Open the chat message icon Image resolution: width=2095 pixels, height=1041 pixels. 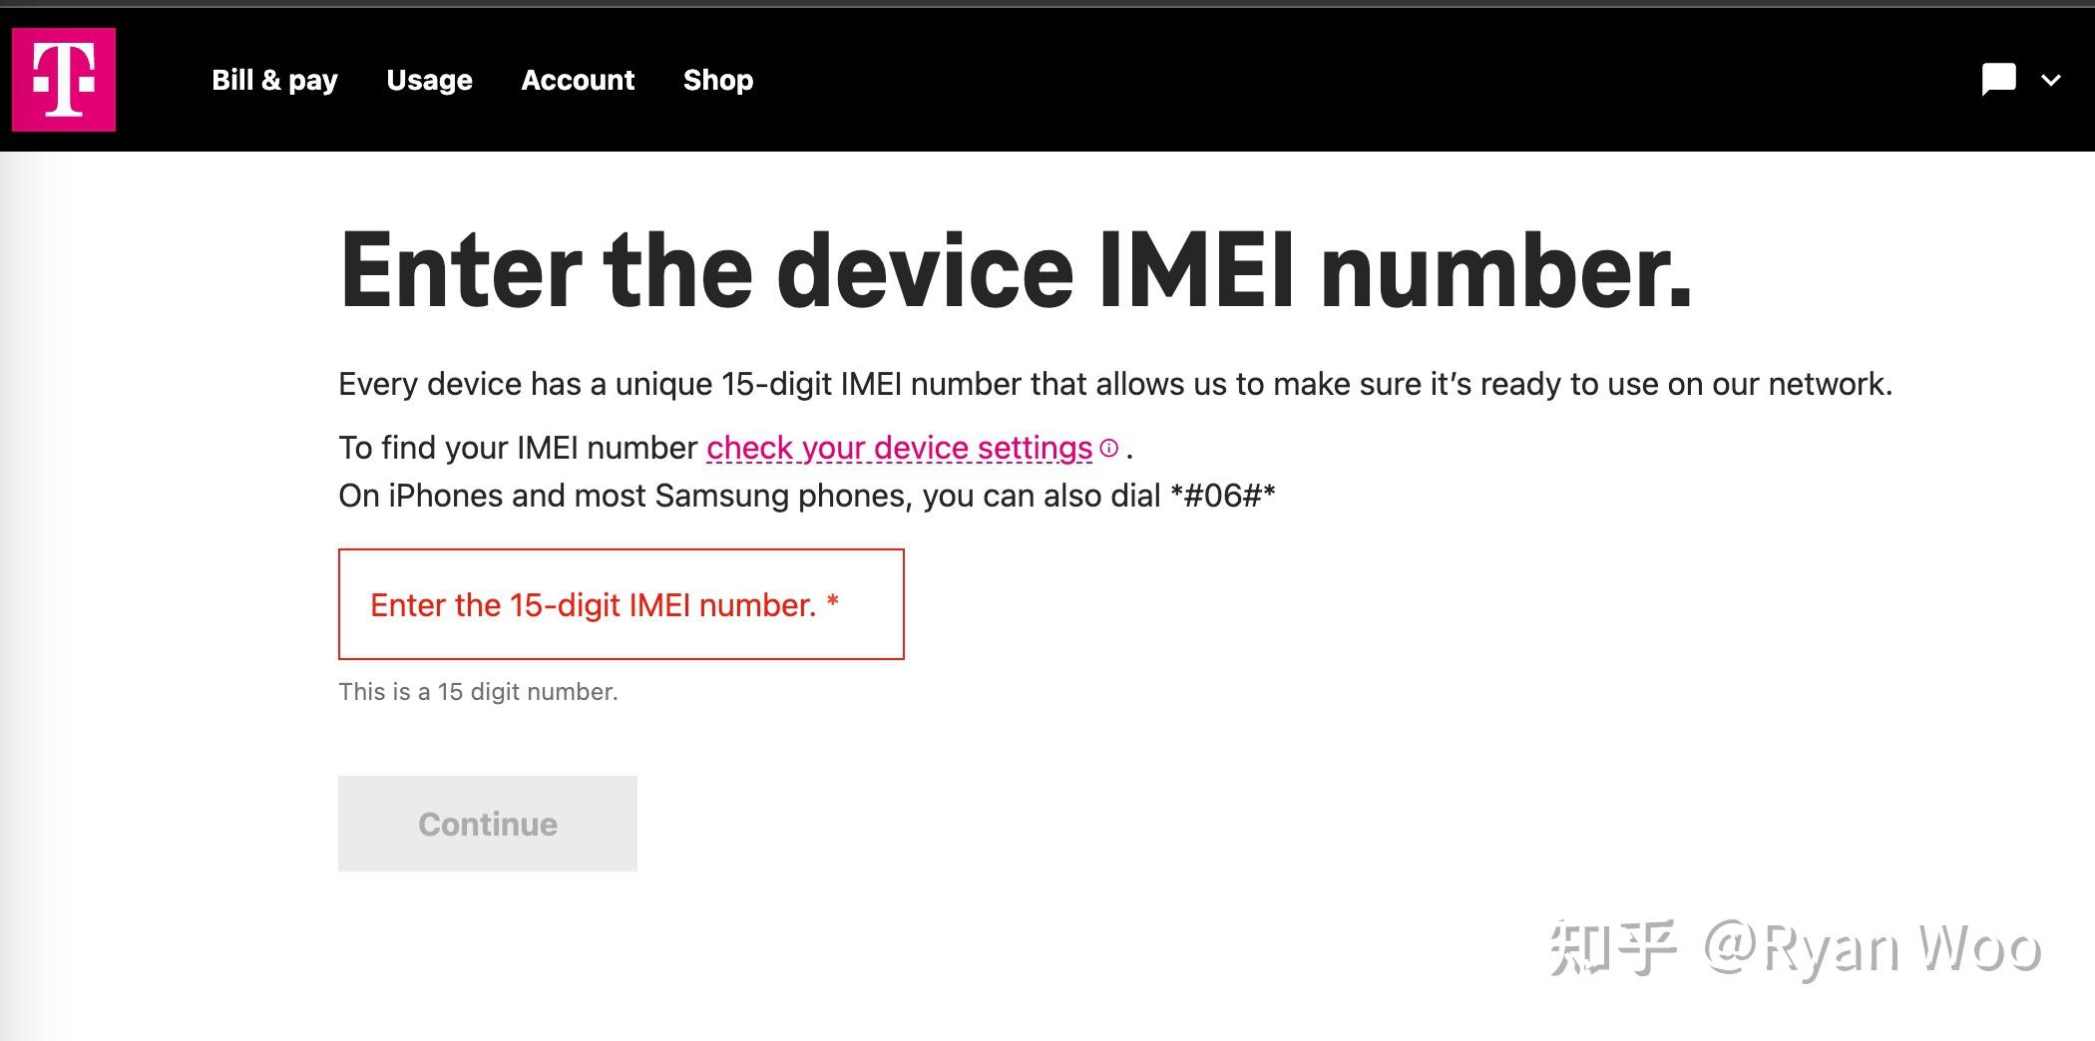pyautogui.click(x=1998, y=80)
